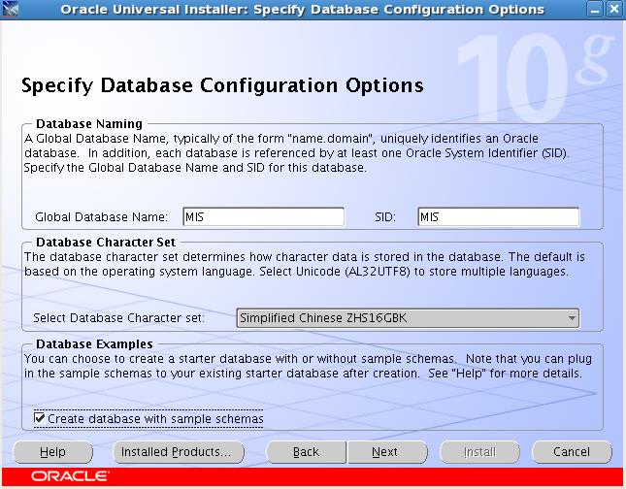Viewport: 626px width, 489px height.
Task: Click the Database Naming group title
Action: [x=89, y=124]
